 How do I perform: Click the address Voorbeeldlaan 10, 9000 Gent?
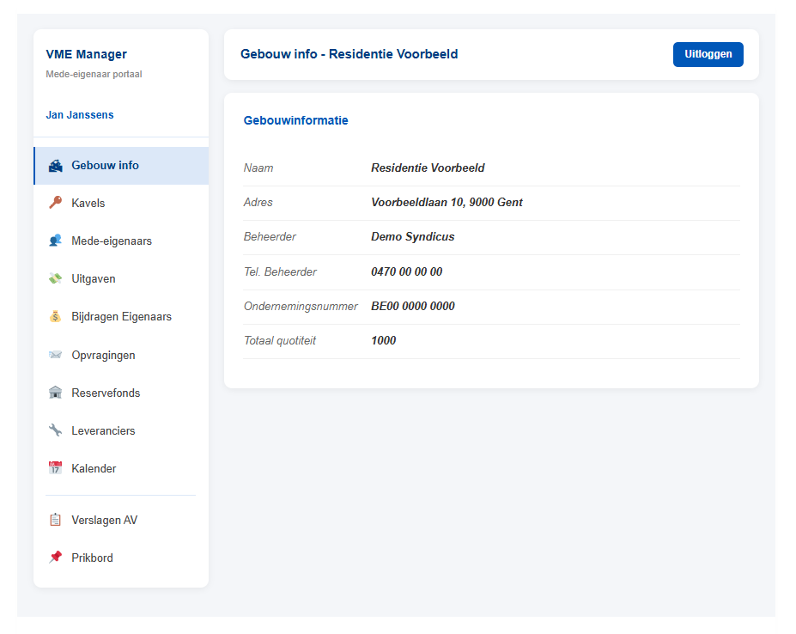(x=447, y=202)
